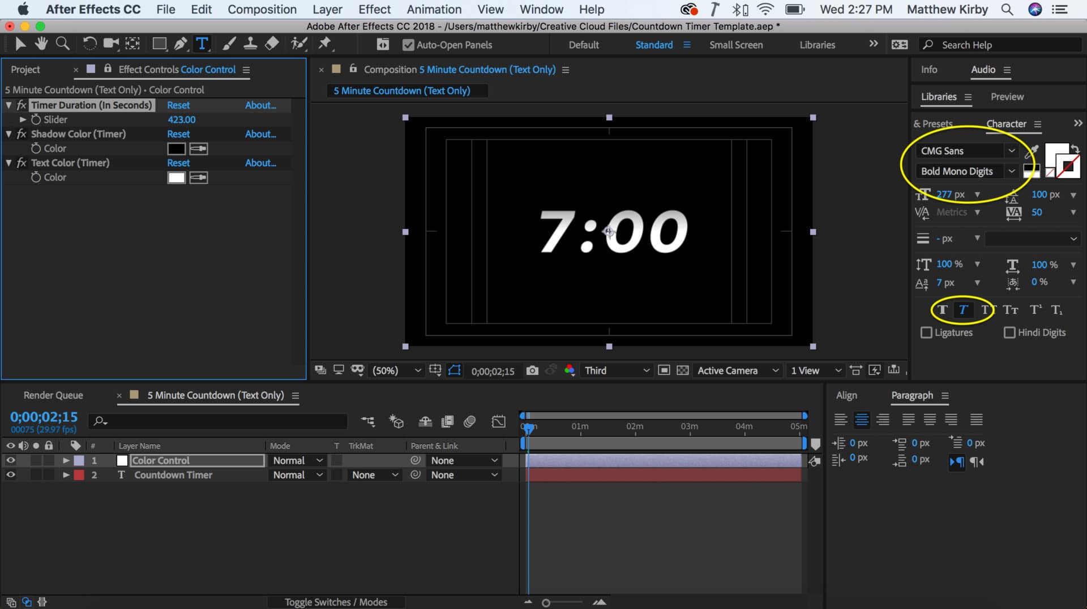This screenshot has height=609, width=1087.
Task: Select the Clone Stamp tool
Action: pyautogui.click(x=250, y=44)
